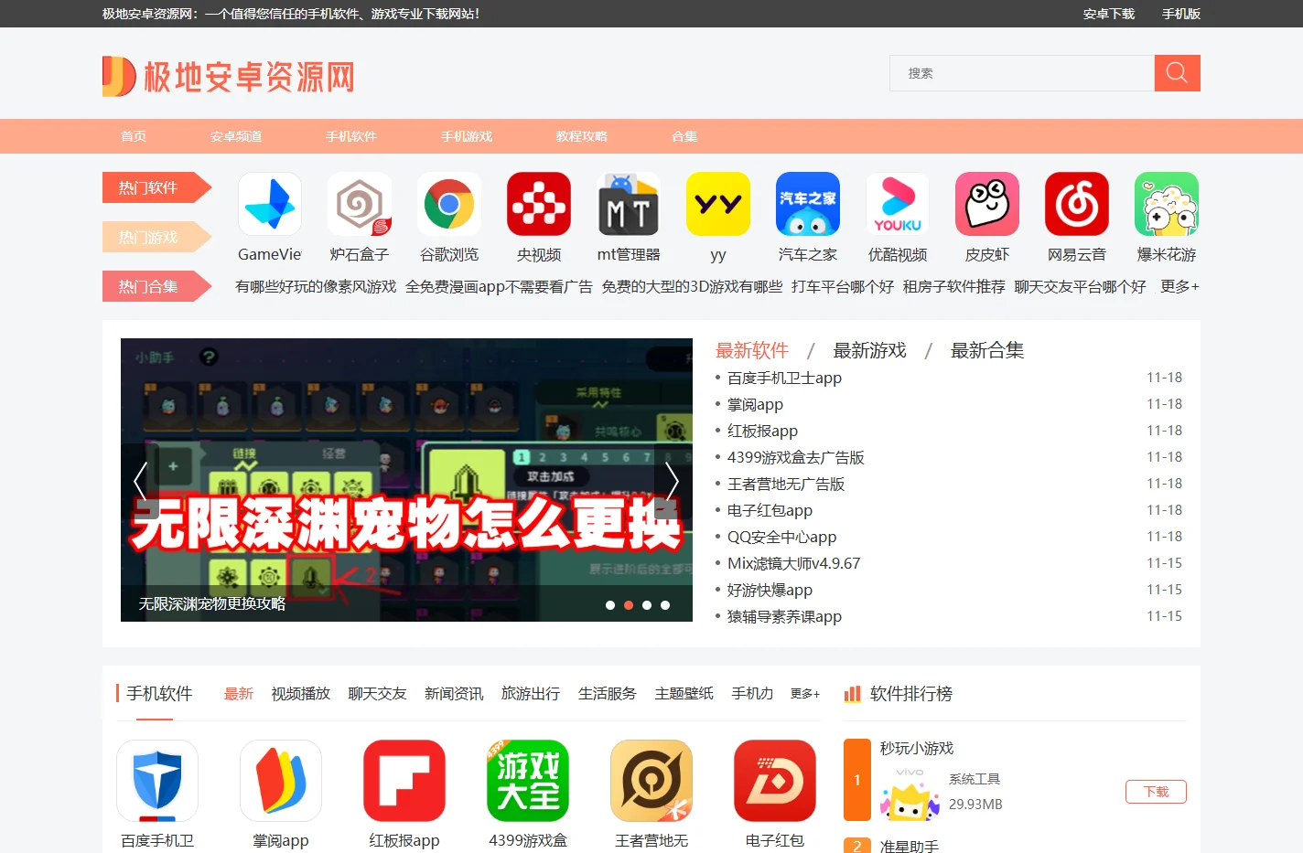
Task: Click 安卓下载 in top bar
Action: click(x=1109, y=14)
